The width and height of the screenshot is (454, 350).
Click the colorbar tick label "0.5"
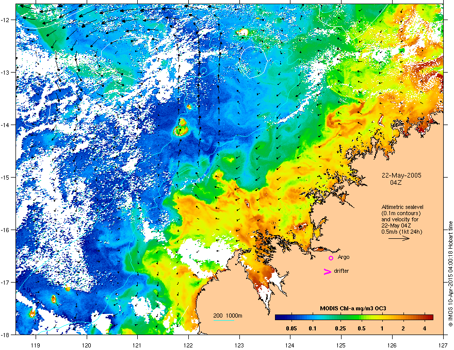point(361,328)
